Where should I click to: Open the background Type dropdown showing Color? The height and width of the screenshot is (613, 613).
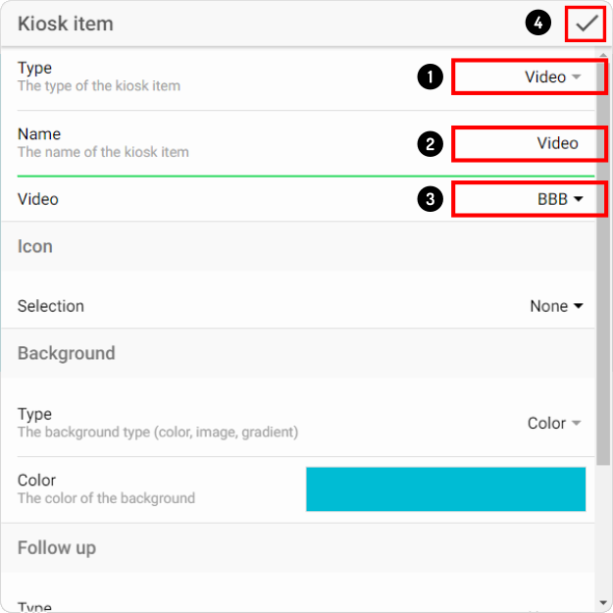click(x=554, y=423)
